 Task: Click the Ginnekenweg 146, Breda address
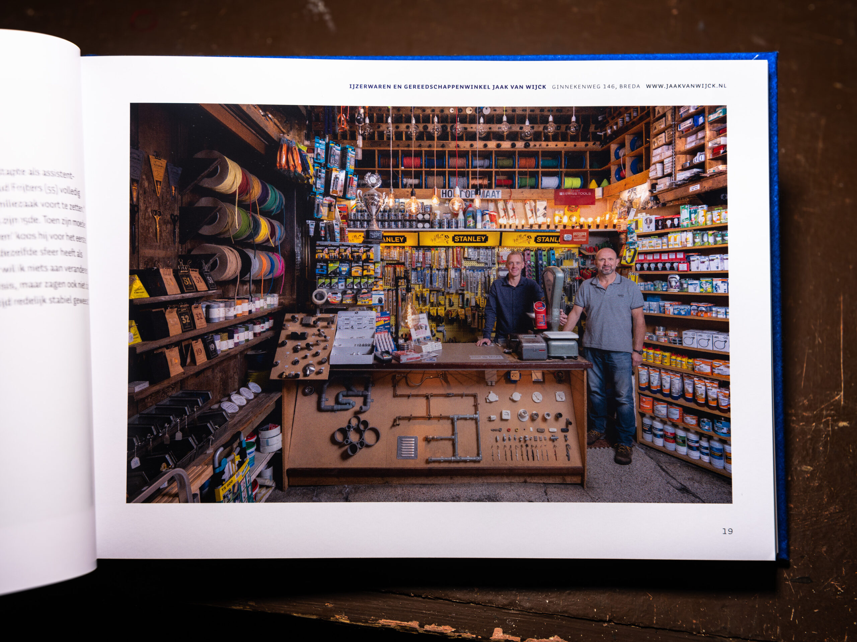(x=596, y=86)
